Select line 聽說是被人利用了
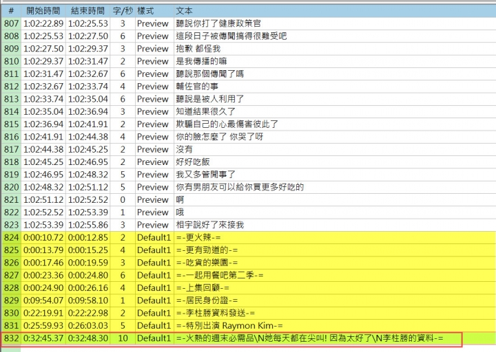This screenshot has height=352, width=496. (209, 99)
